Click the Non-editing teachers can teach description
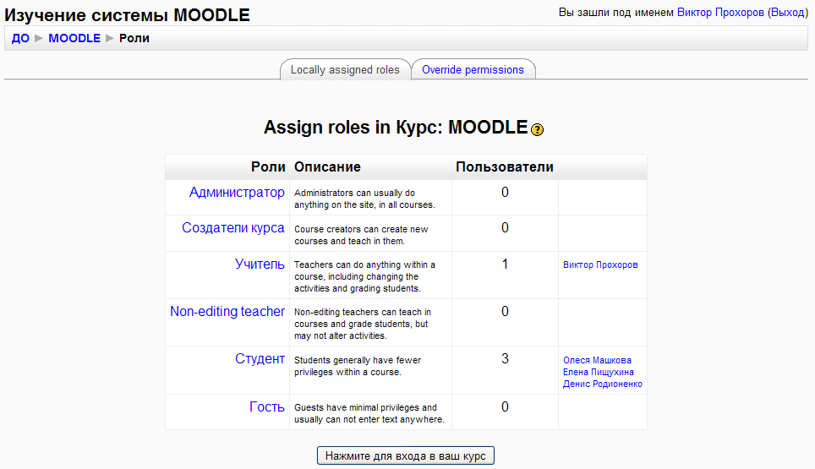The image size is (815, 469). tap(363, 324)
